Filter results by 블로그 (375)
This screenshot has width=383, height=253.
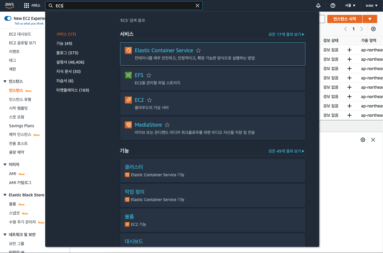(67, 53)
